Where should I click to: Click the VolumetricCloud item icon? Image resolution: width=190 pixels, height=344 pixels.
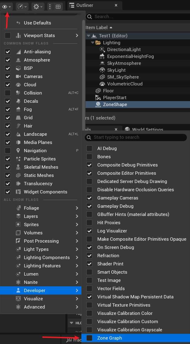(x=102, y=84)
